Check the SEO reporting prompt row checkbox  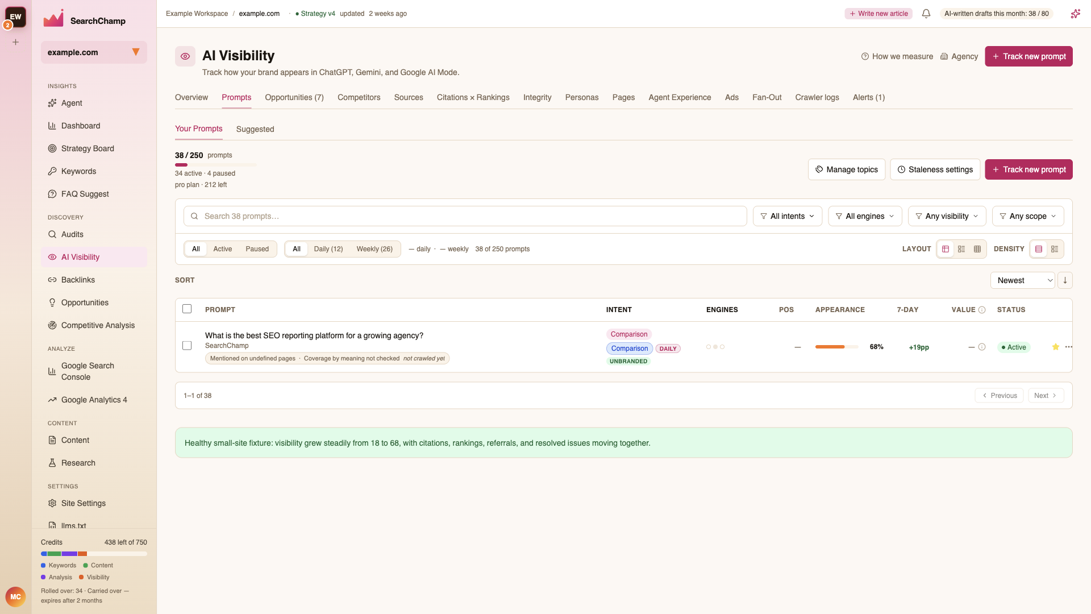click(187, 346)
